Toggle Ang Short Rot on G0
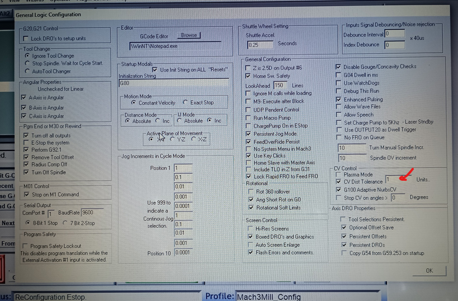The image size is (458, 301). pyautogui.click(x=251, y=200)
